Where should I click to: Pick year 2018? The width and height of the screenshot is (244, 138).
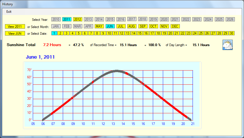(x=143, y=19)
